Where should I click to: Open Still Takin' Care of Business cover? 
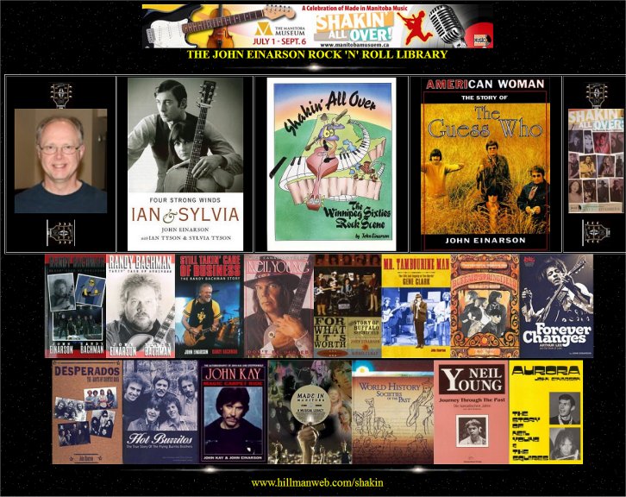[210, 305]
